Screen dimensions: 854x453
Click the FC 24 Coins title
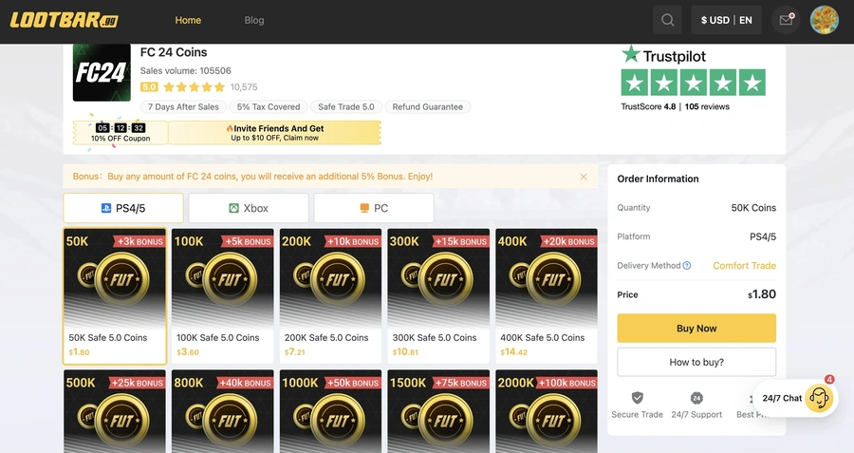(174, 52)
